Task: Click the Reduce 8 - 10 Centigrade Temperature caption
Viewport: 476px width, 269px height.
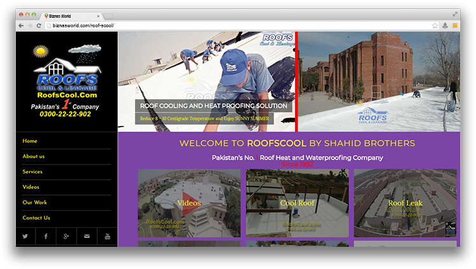Action: 204,118
